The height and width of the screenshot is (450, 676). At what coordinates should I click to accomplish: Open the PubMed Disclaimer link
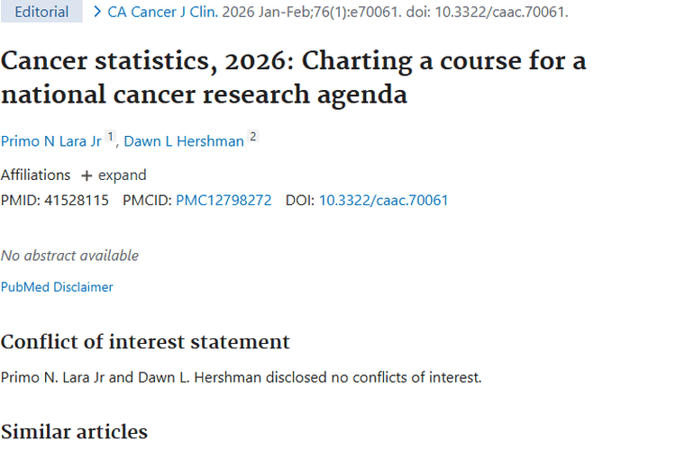coord(57,287)
